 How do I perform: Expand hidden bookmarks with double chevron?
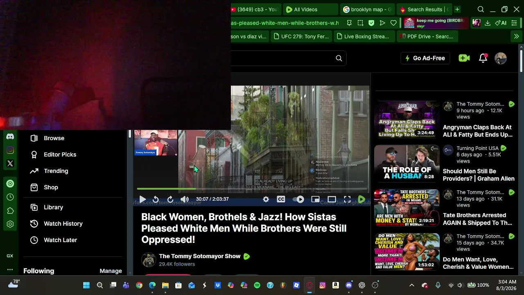(516, 36)
